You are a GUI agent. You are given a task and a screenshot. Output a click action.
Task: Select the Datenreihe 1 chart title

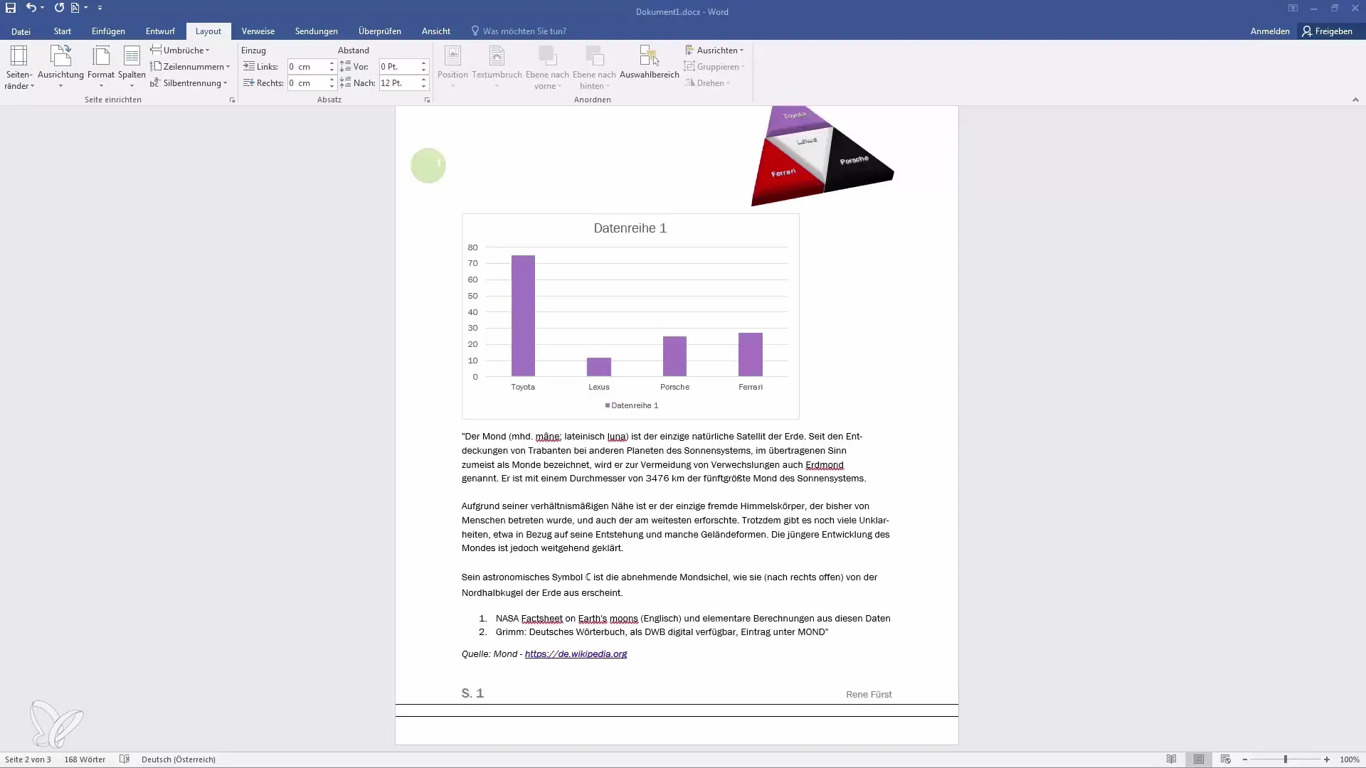tap(630, 228)
